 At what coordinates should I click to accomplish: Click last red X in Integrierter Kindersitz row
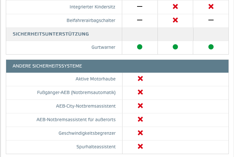pos(211,6)
